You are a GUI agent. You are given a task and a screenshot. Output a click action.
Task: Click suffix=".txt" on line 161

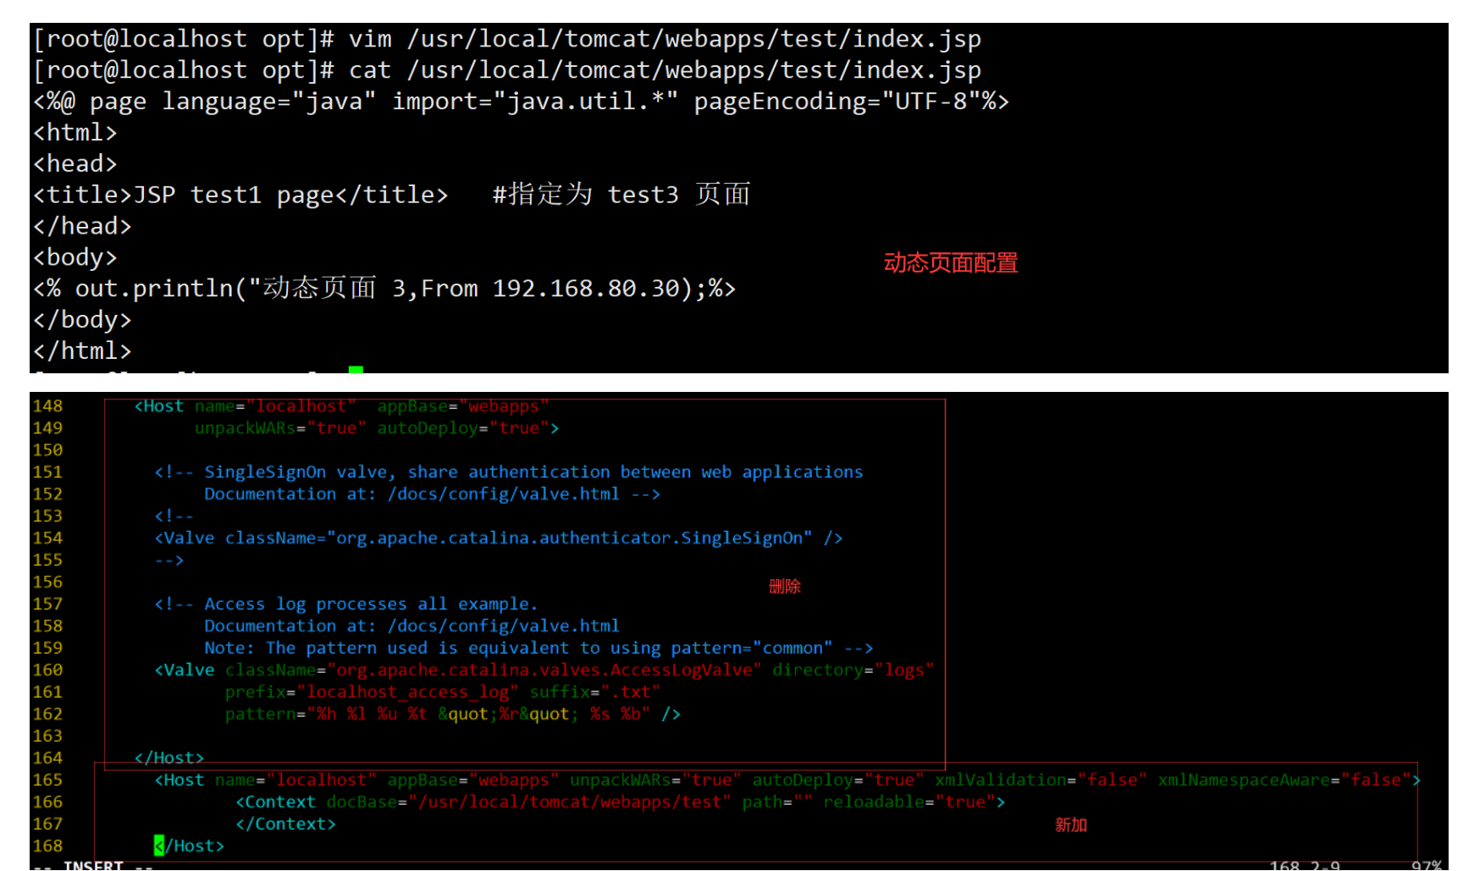click(x=594, y=692)
